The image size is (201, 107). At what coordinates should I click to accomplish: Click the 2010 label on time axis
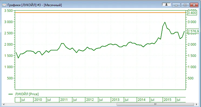[38, 99]
